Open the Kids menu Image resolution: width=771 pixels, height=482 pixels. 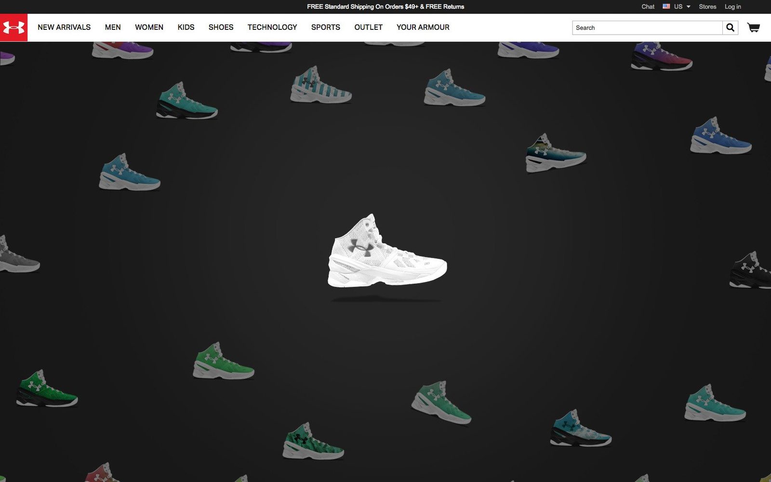(x=186, y=27)
